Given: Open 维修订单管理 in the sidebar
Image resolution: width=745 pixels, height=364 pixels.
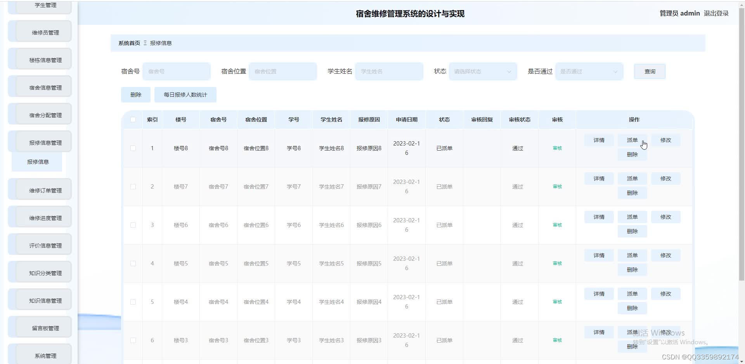Looking at the screenshot, I should 40,189.
